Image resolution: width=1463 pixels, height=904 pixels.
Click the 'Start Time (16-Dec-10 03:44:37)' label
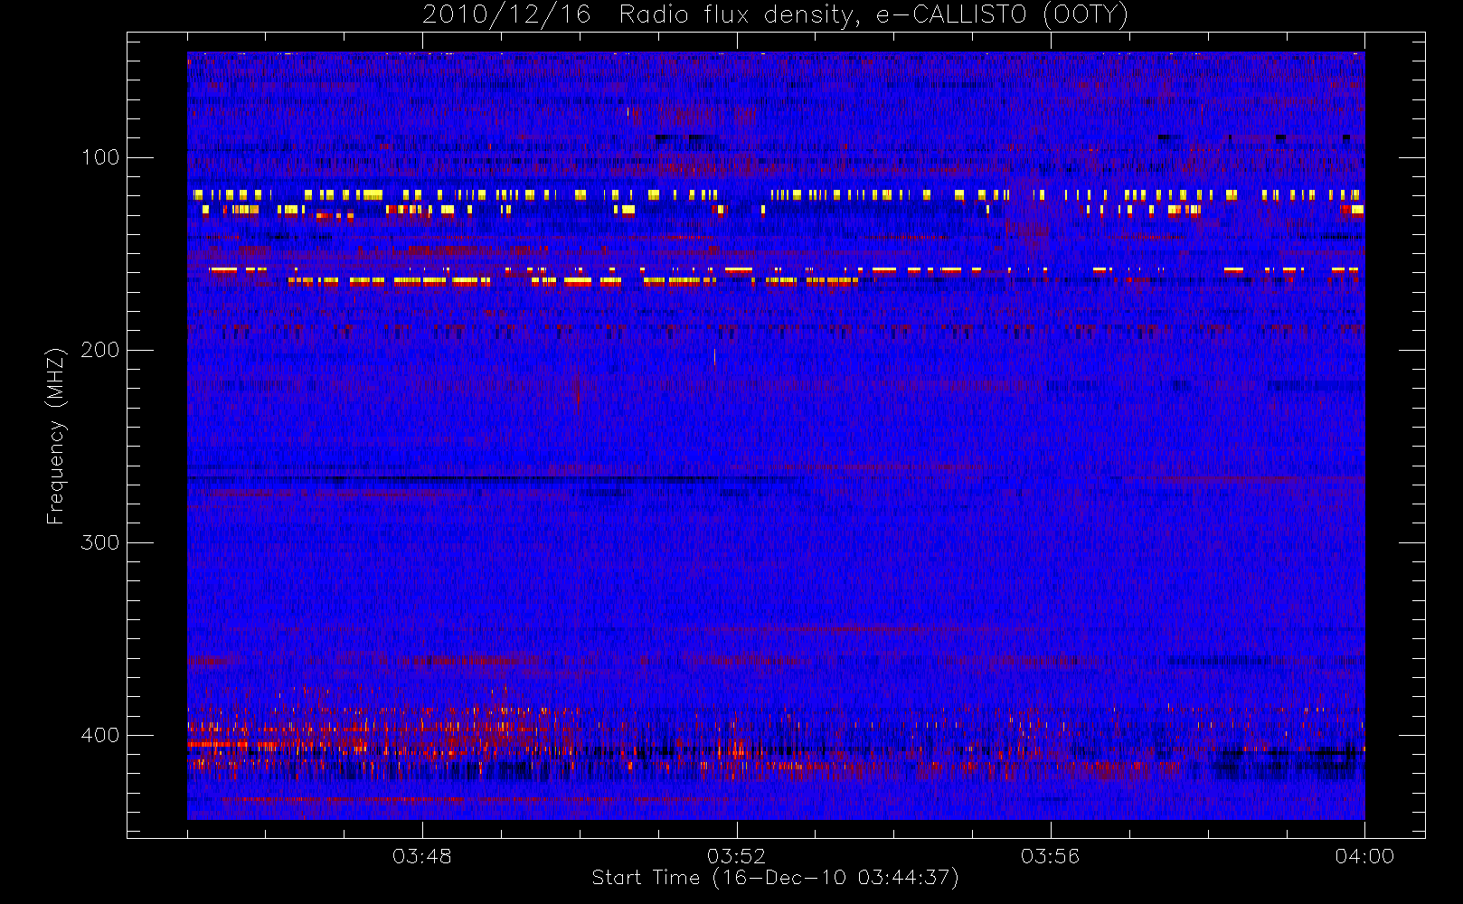click(775, 878)
